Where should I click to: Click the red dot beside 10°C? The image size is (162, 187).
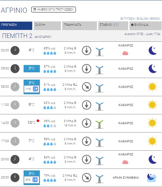(38, 121)
